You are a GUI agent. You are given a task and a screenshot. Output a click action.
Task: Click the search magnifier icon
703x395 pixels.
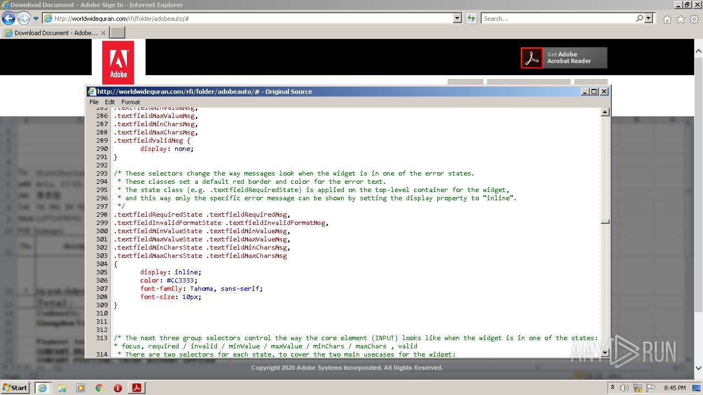coord(639,19)
